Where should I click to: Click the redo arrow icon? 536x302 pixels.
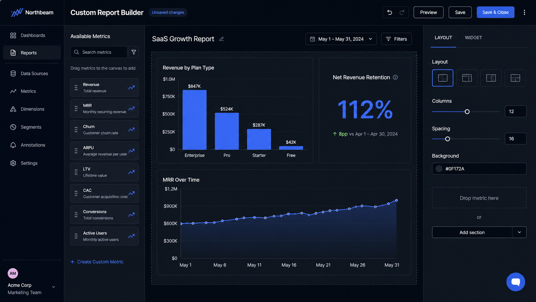(402, 12)
